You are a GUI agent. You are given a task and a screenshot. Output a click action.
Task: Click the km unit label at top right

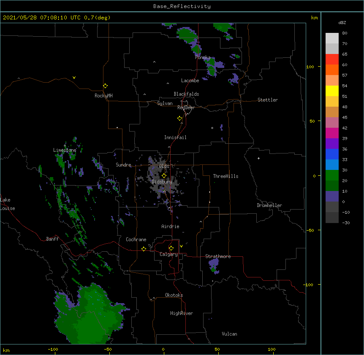coord(314,18)
